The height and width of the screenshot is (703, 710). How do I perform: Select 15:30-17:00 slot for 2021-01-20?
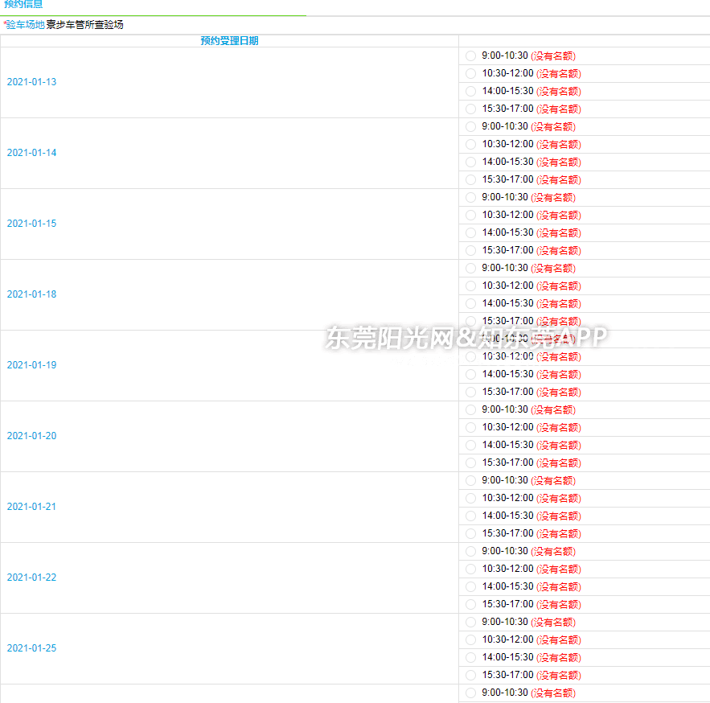pyautogui.click(x=471, y=463)
